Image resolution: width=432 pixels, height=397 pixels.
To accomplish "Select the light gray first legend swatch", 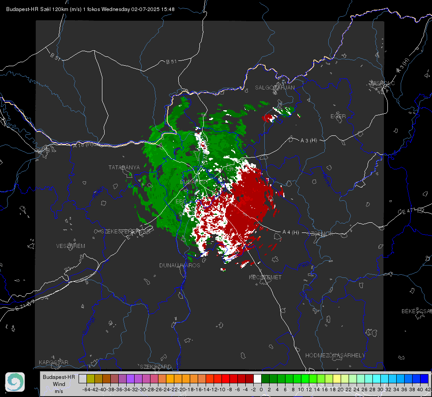I will [83, 378].
